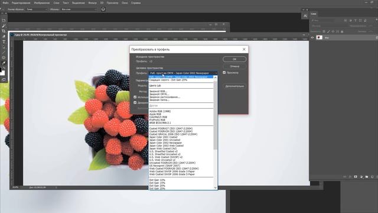Lock transparent pixels icon in Layers
378x213 pixels.
pyautogui.click(x=324, y=31)
